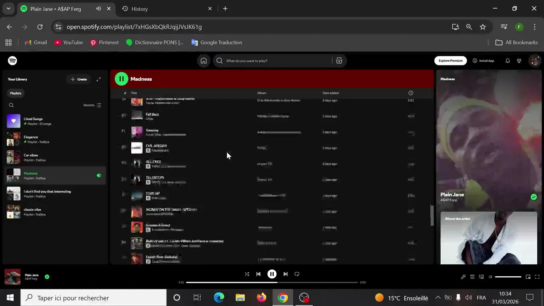This screenshot has width=544, height=306.
Task: Open the user profile avatar menu
Action: [x=534, y=61]
